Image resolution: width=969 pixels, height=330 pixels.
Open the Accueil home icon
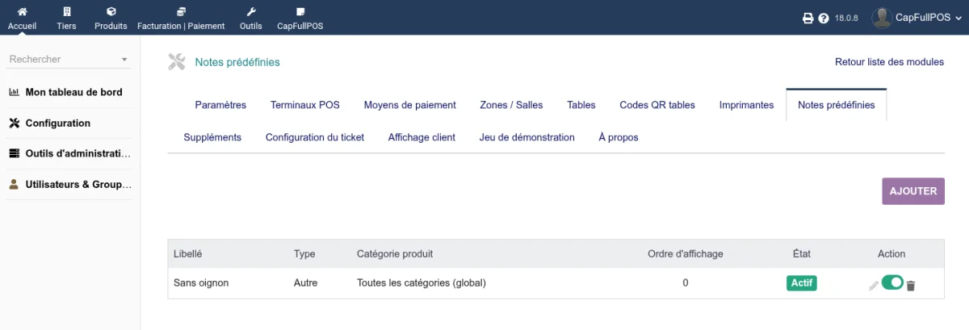tap(22, 12)
